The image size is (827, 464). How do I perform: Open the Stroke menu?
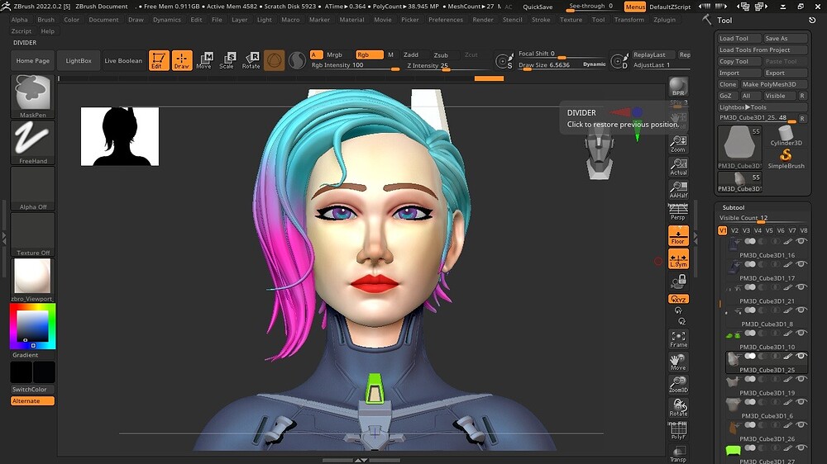click(x=541, y=20)
